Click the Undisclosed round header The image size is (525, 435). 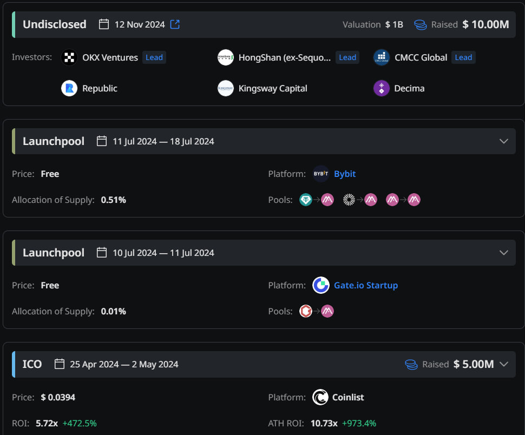(55, 24)
